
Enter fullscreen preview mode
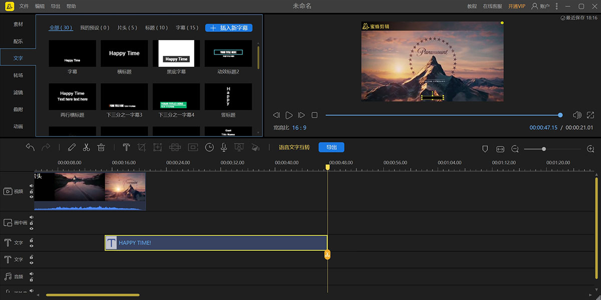pyautogui.click(x=591, y=115)
